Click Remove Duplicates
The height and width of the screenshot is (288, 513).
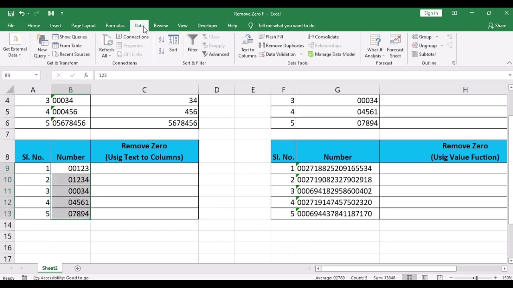(x=281, y=46)
